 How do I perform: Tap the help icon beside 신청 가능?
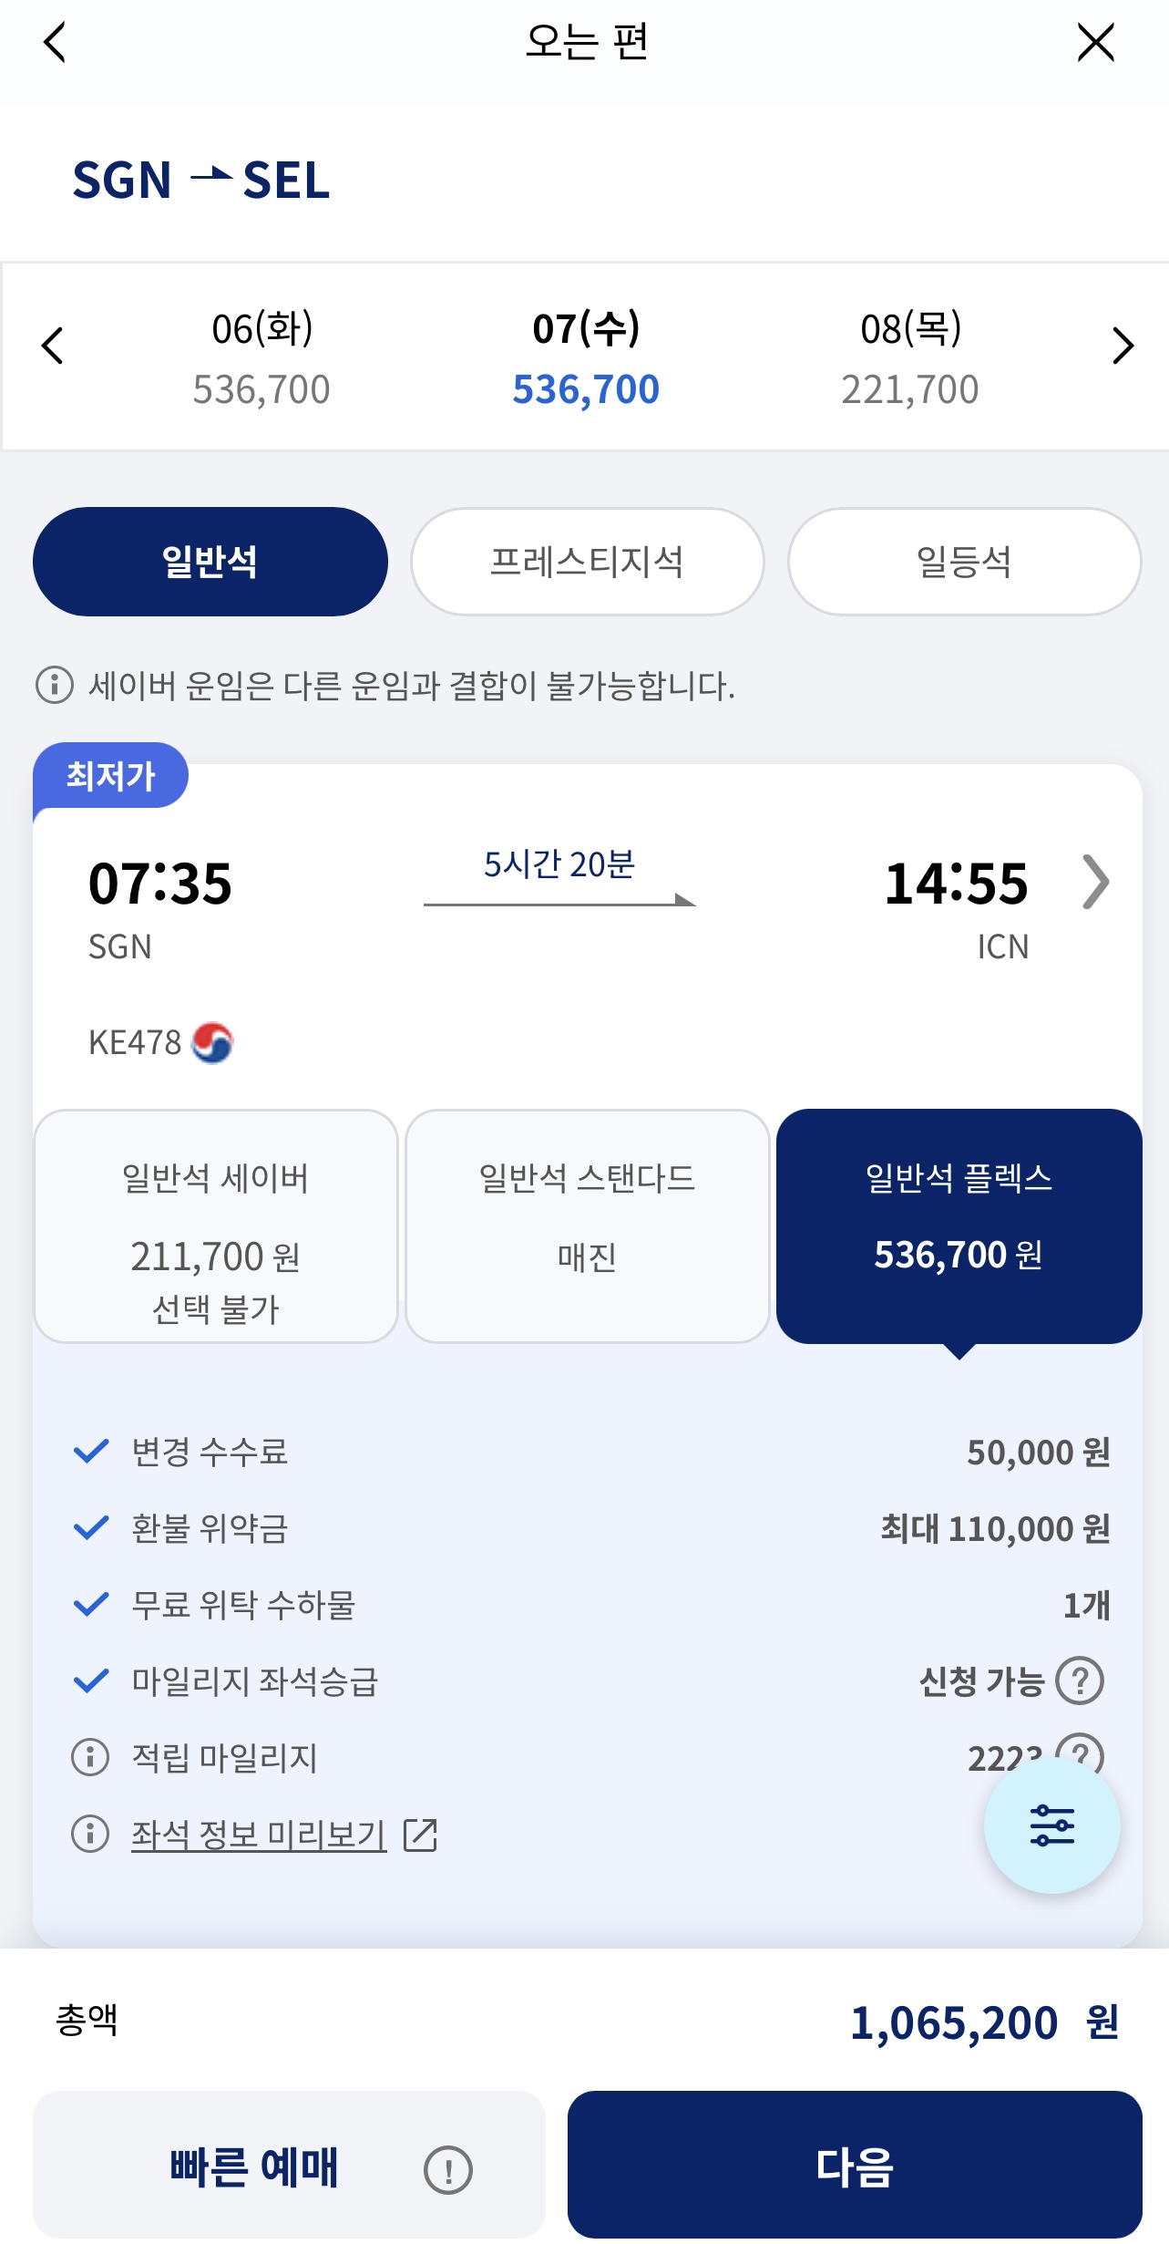(1080, 1680)
